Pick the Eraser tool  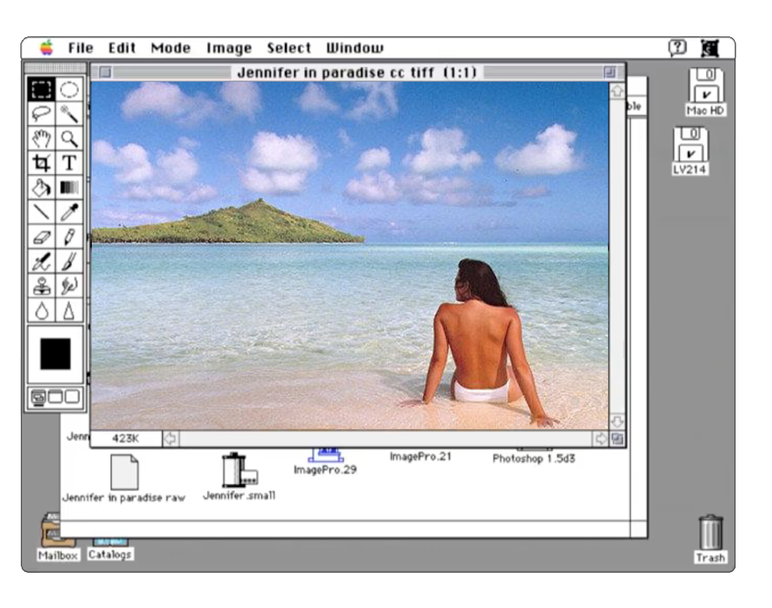(x=41, y=237)
